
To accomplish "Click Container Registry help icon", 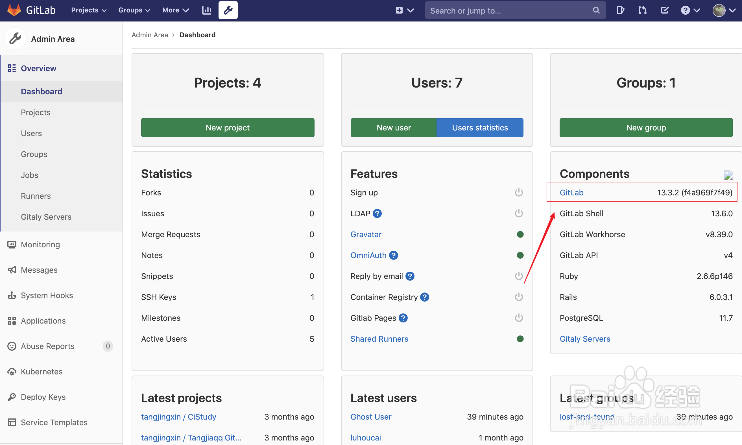I will coord(425,297).
